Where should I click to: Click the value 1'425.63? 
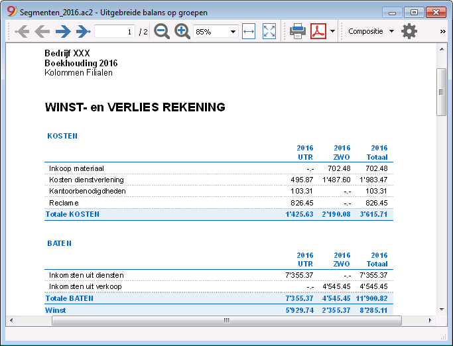coord(299,214)
